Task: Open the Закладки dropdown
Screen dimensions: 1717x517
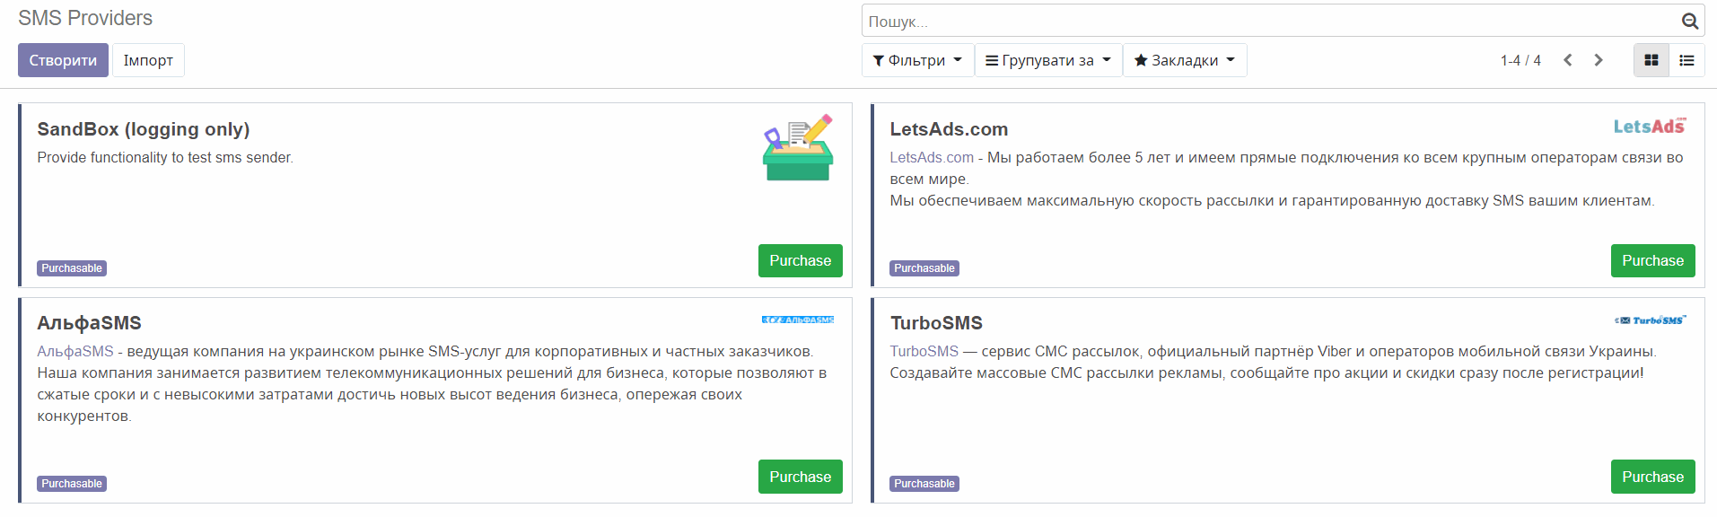Action: pyautogui.click(x=1185, y=60)
